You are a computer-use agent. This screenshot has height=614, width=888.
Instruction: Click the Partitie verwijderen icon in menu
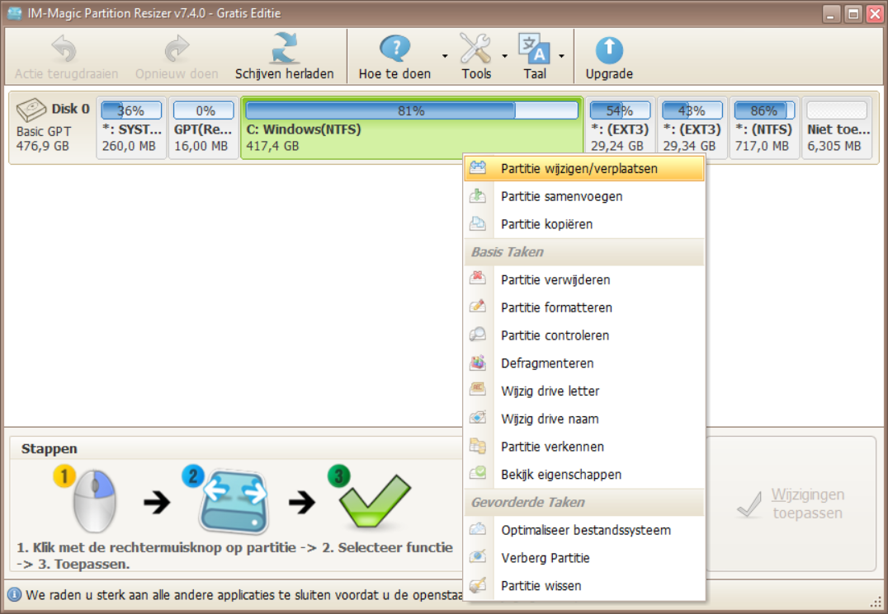coord(478,279)
